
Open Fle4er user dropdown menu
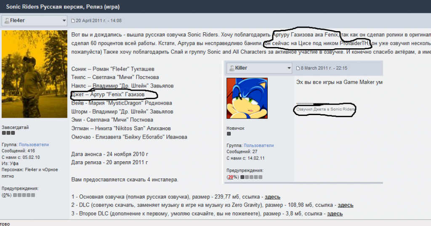tap(35, 21)
